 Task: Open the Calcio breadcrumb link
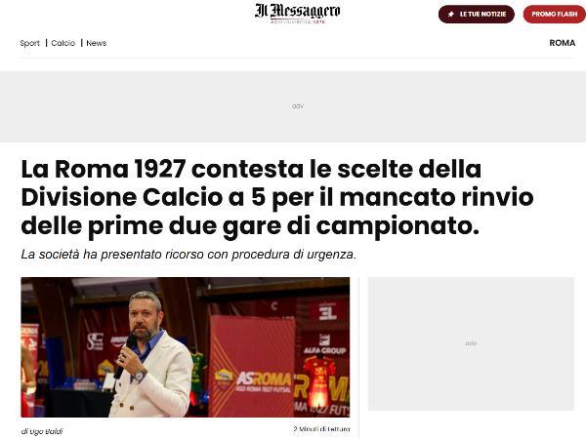(x=63, y=43)
